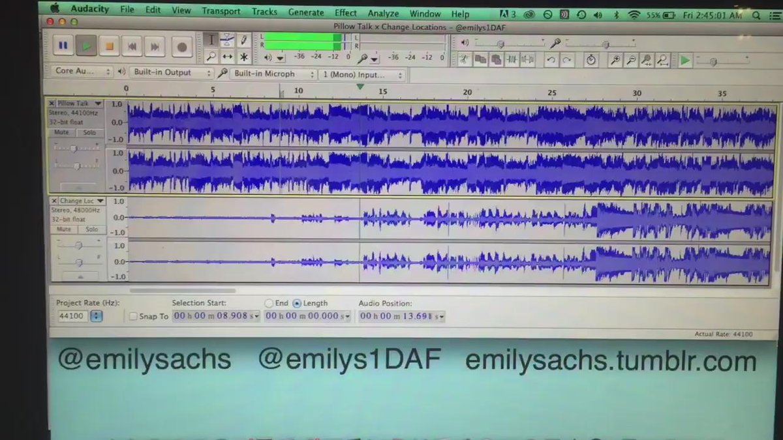Start recording with the Record button
The height and width of the screenshot is (440, 783).
pyautogui.click(x=181, y=47)
